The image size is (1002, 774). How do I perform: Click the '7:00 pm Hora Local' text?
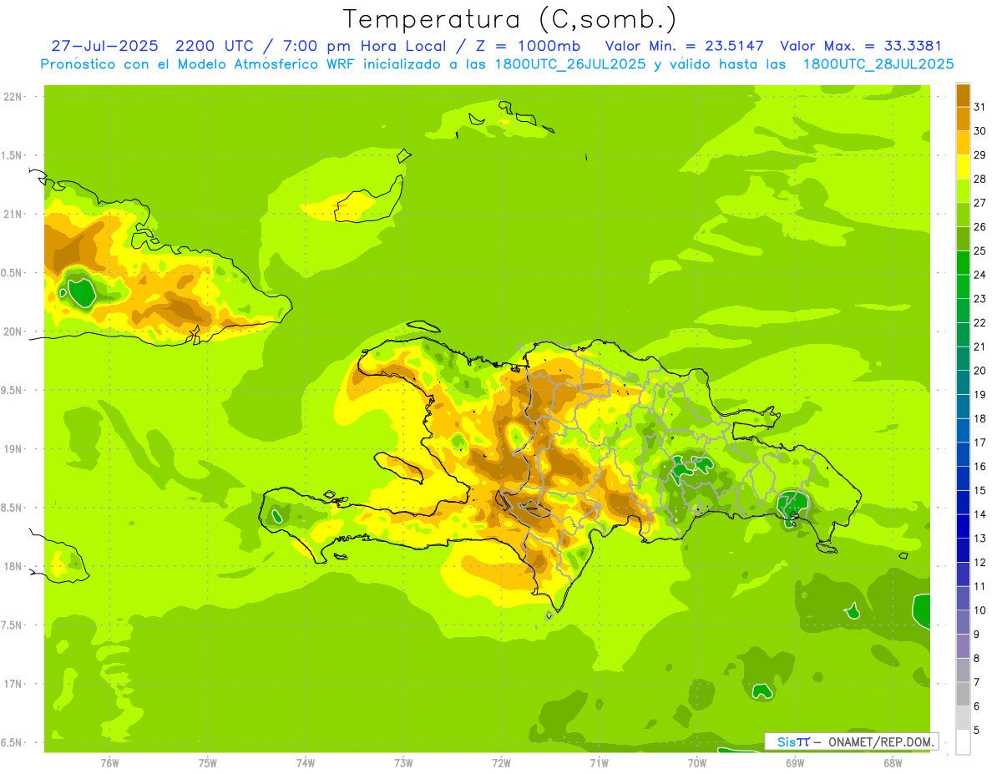click(x=362, y=46)
